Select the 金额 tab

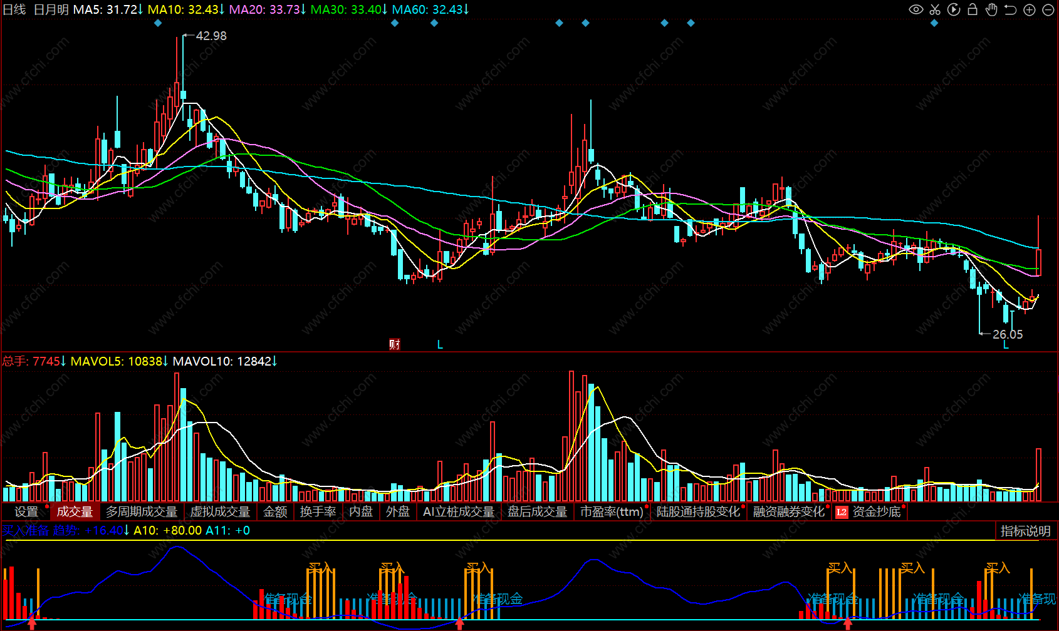[x=275, y=512]
